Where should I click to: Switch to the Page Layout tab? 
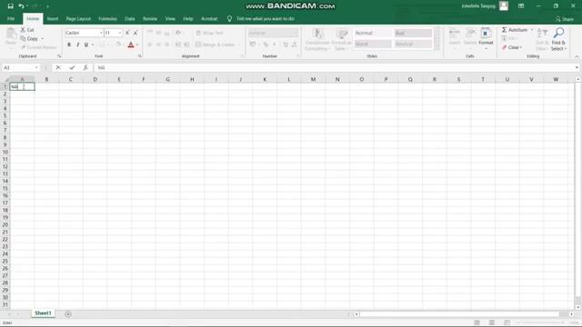(78, 18)
